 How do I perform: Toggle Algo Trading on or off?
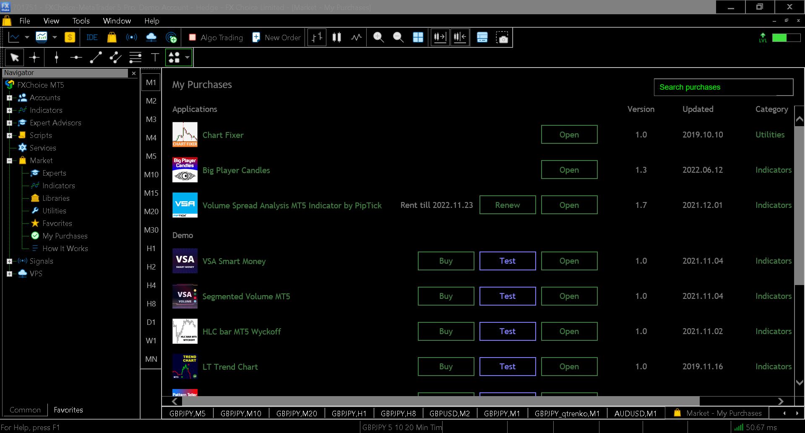216,38
